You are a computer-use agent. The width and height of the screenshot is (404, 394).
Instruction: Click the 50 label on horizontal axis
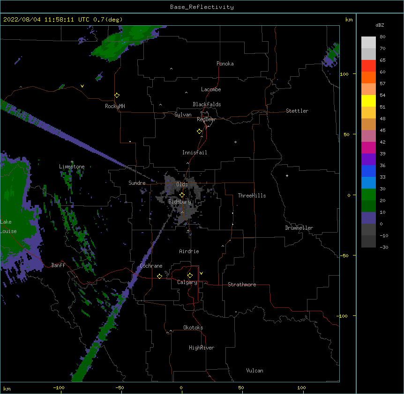point(241,387)
